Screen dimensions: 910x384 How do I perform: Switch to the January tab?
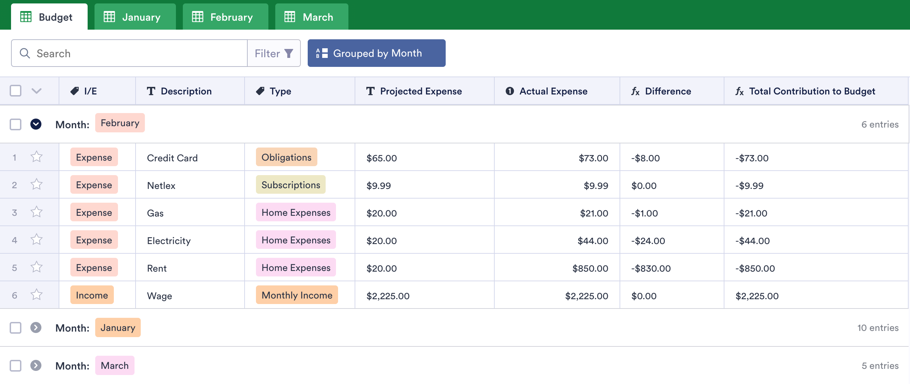point(135,17)
